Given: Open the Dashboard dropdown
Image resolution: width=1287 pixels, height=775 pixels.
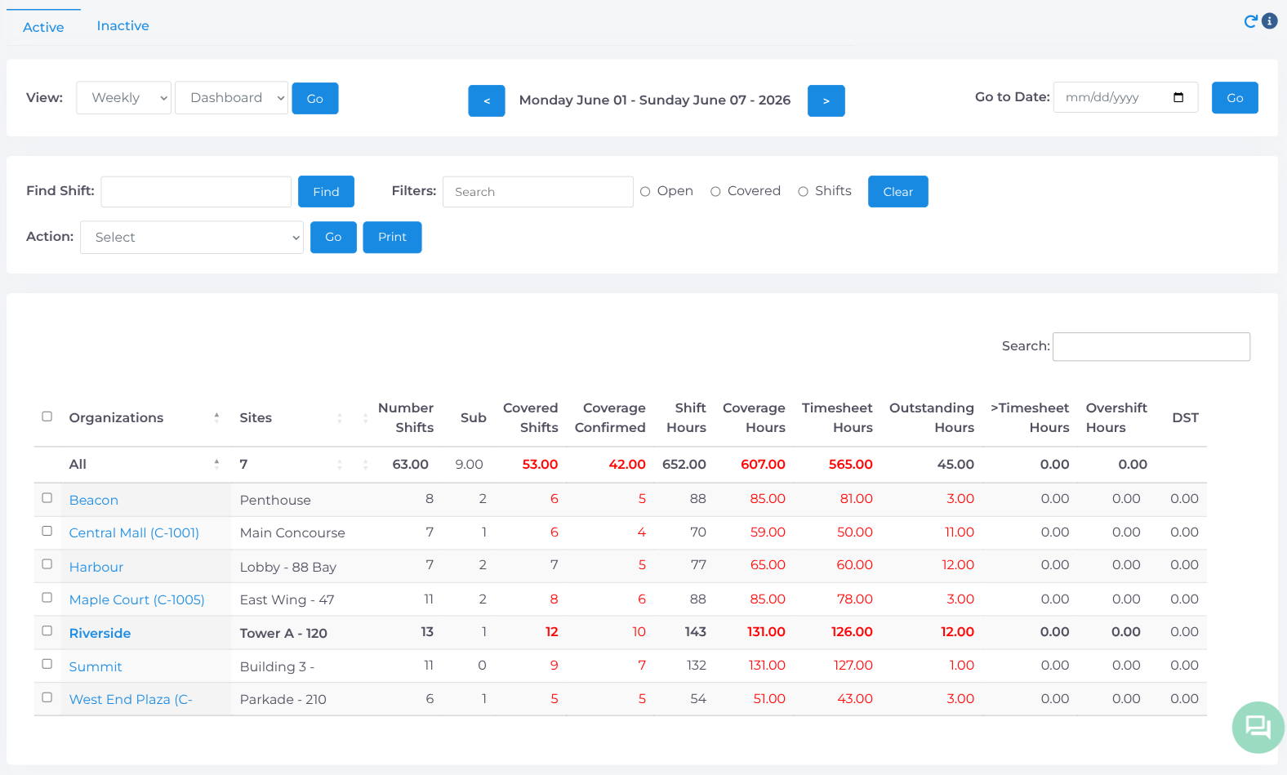Looking at the screenshot, I should (232, 98).
